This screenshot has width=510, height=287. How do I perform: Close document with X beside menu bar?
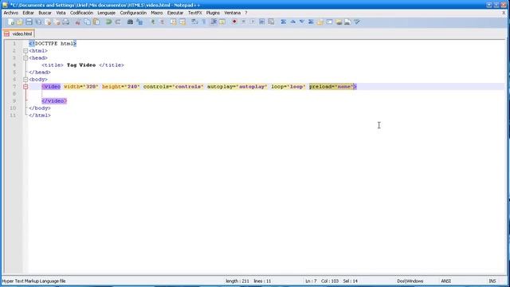click(504, 13)
